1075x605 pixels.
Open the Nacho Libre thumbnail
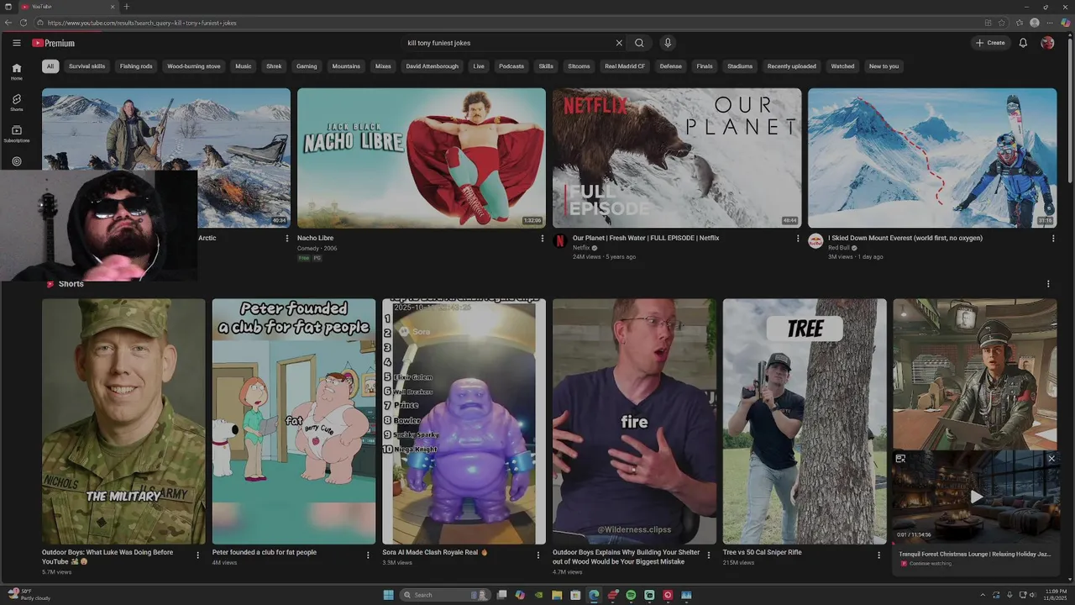point(422,158)
